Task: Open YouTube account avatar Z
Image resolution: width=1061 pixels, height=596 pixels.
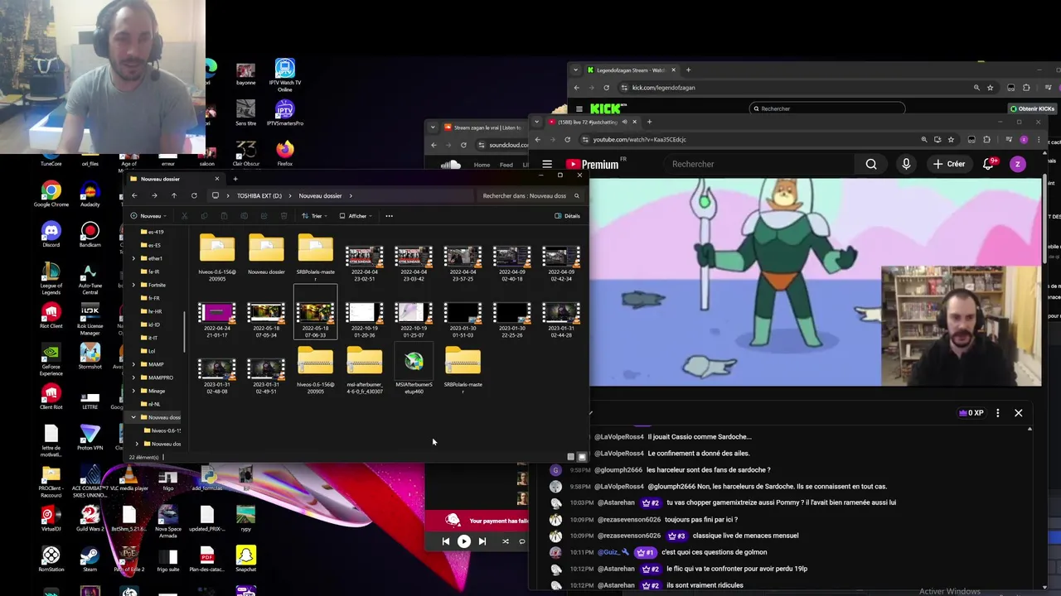Action: 1018,164
